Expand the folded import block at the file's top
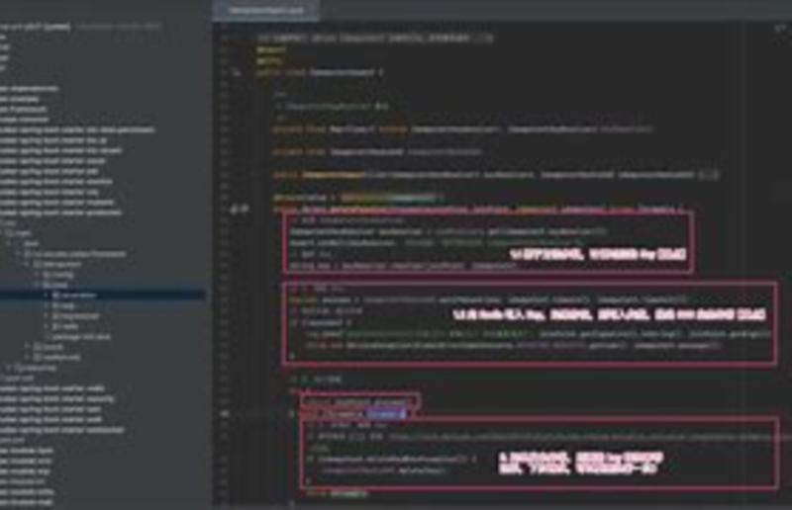 (483, 38)
